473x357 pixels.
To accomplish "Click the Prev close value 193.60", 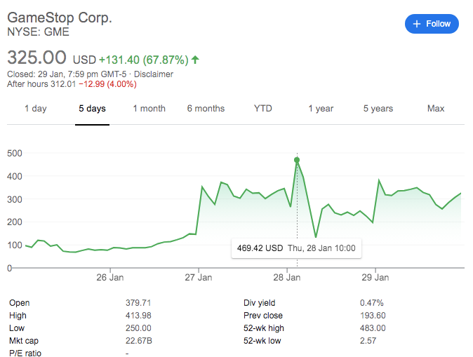I will tap(373, 316).
